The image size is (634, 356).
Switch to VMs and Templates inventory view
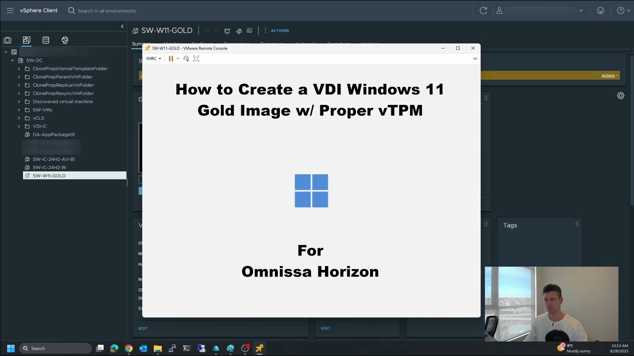26,40
